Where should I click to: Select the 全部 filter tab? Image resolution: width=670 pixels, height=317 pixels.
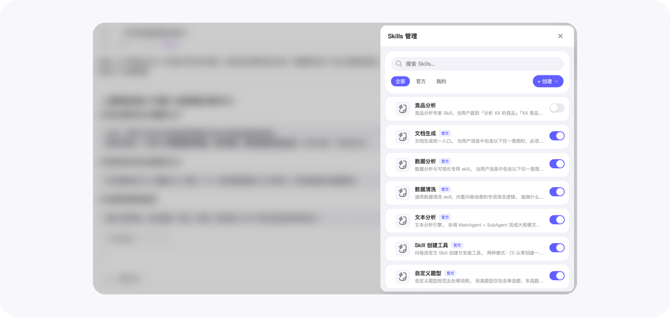pyautogui.click(x=400, y=81)
